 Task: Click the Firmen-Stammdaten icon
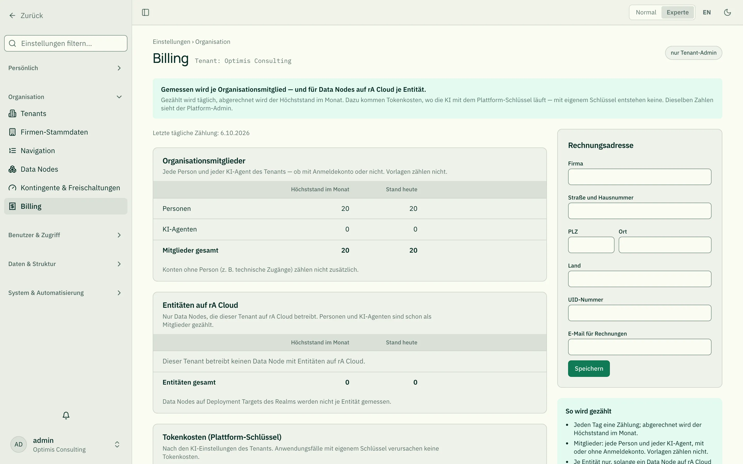tap(12, 132)
